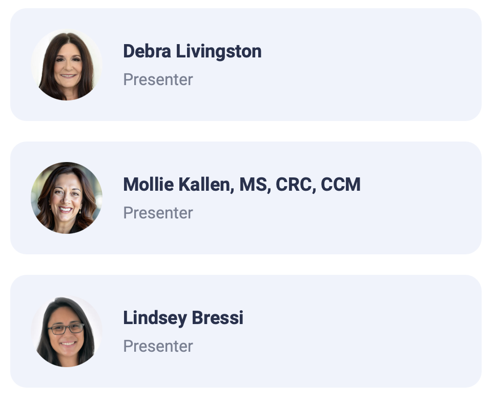Image resolution: width=497 pixels, height=402 pixels.
Task: Open Mollie Kallen's circular avatar image
Action: coord(67,198)
